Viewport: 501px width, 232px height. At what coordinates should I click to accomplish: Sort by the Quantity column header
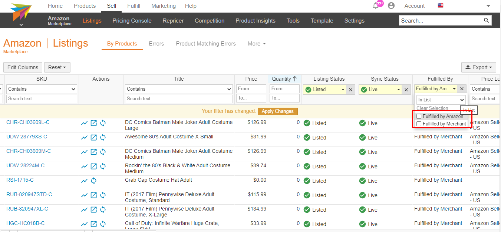284,79
